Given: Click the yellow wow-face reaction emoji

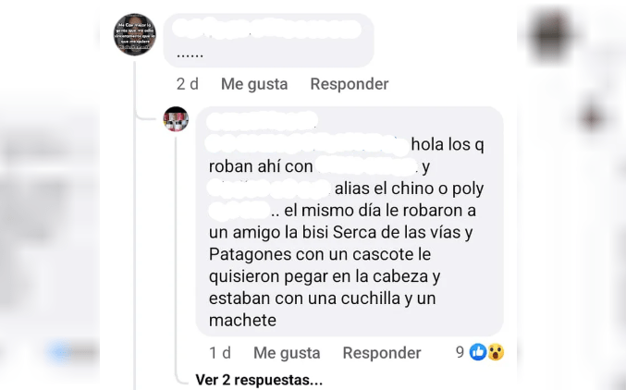Looking at the screenshot, I should 496,352.
